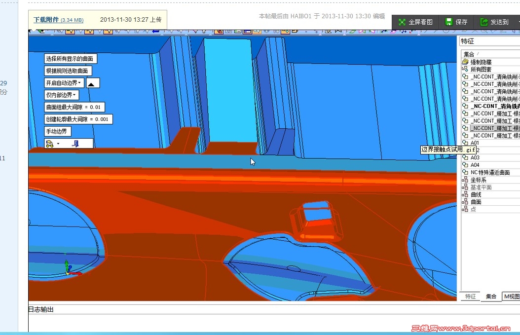520x335 pixels.
Task: Click the 曲线 category icon
Action: click(465, 194)
